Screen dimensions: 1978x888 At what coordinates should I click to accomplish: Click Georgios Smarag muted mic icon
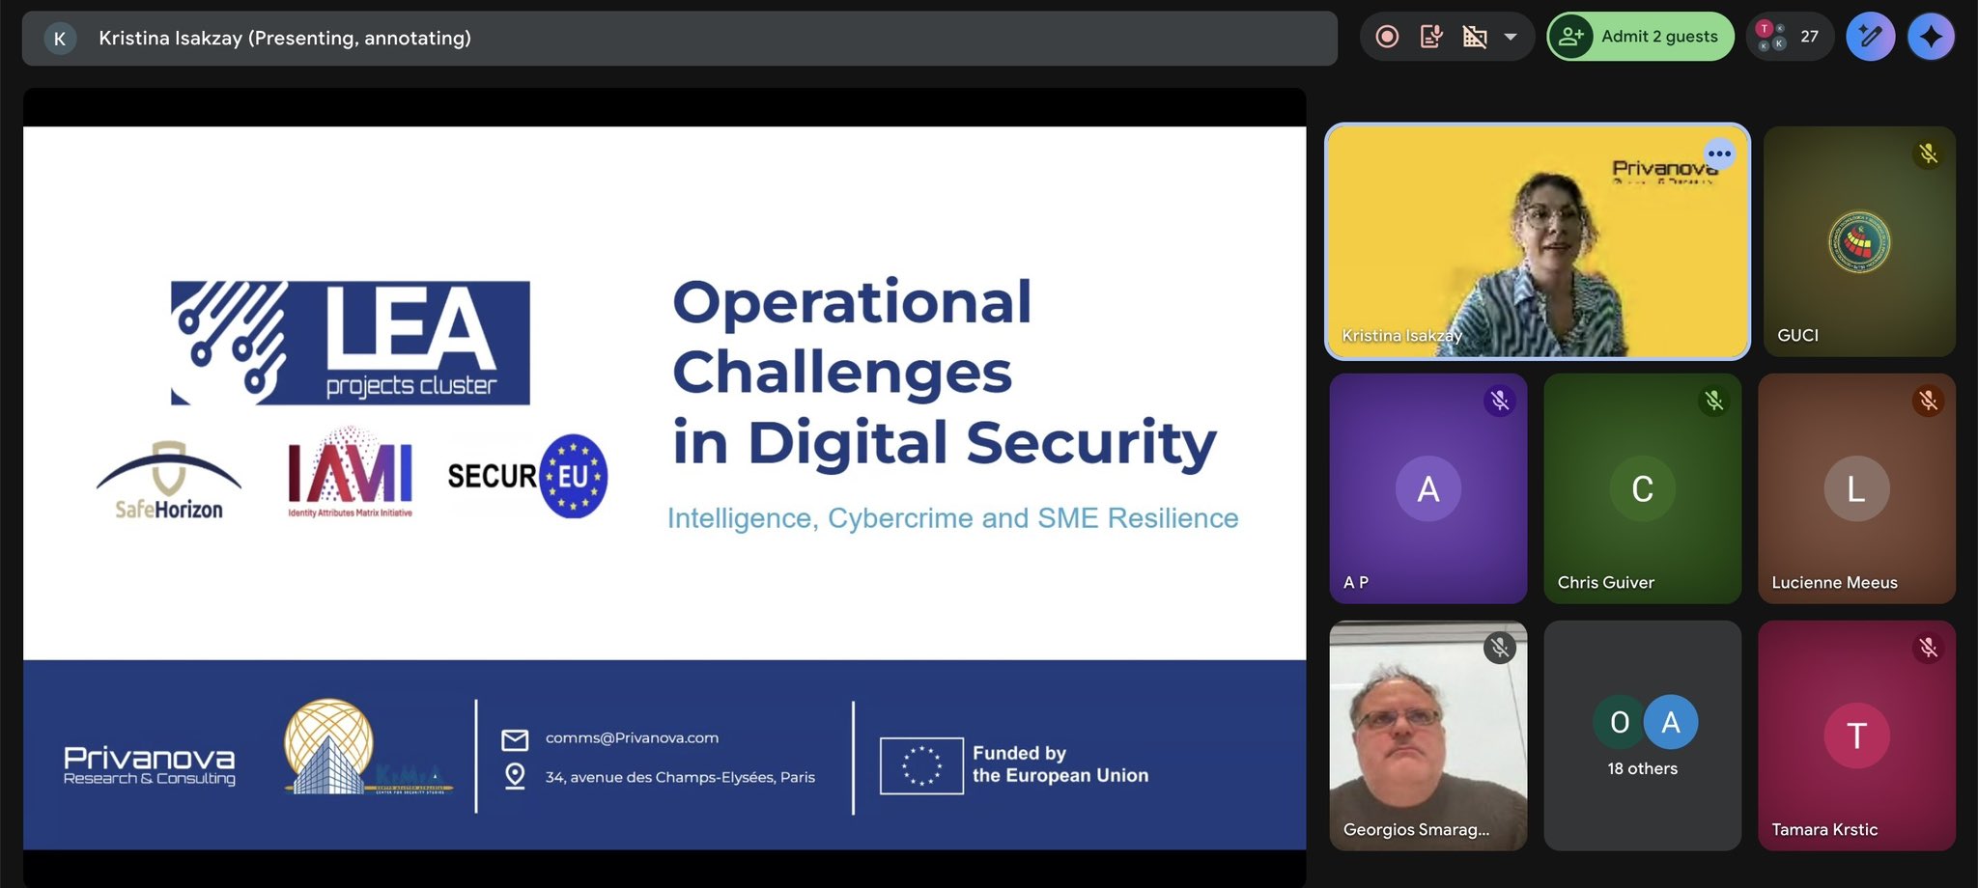pos(1499,648)
